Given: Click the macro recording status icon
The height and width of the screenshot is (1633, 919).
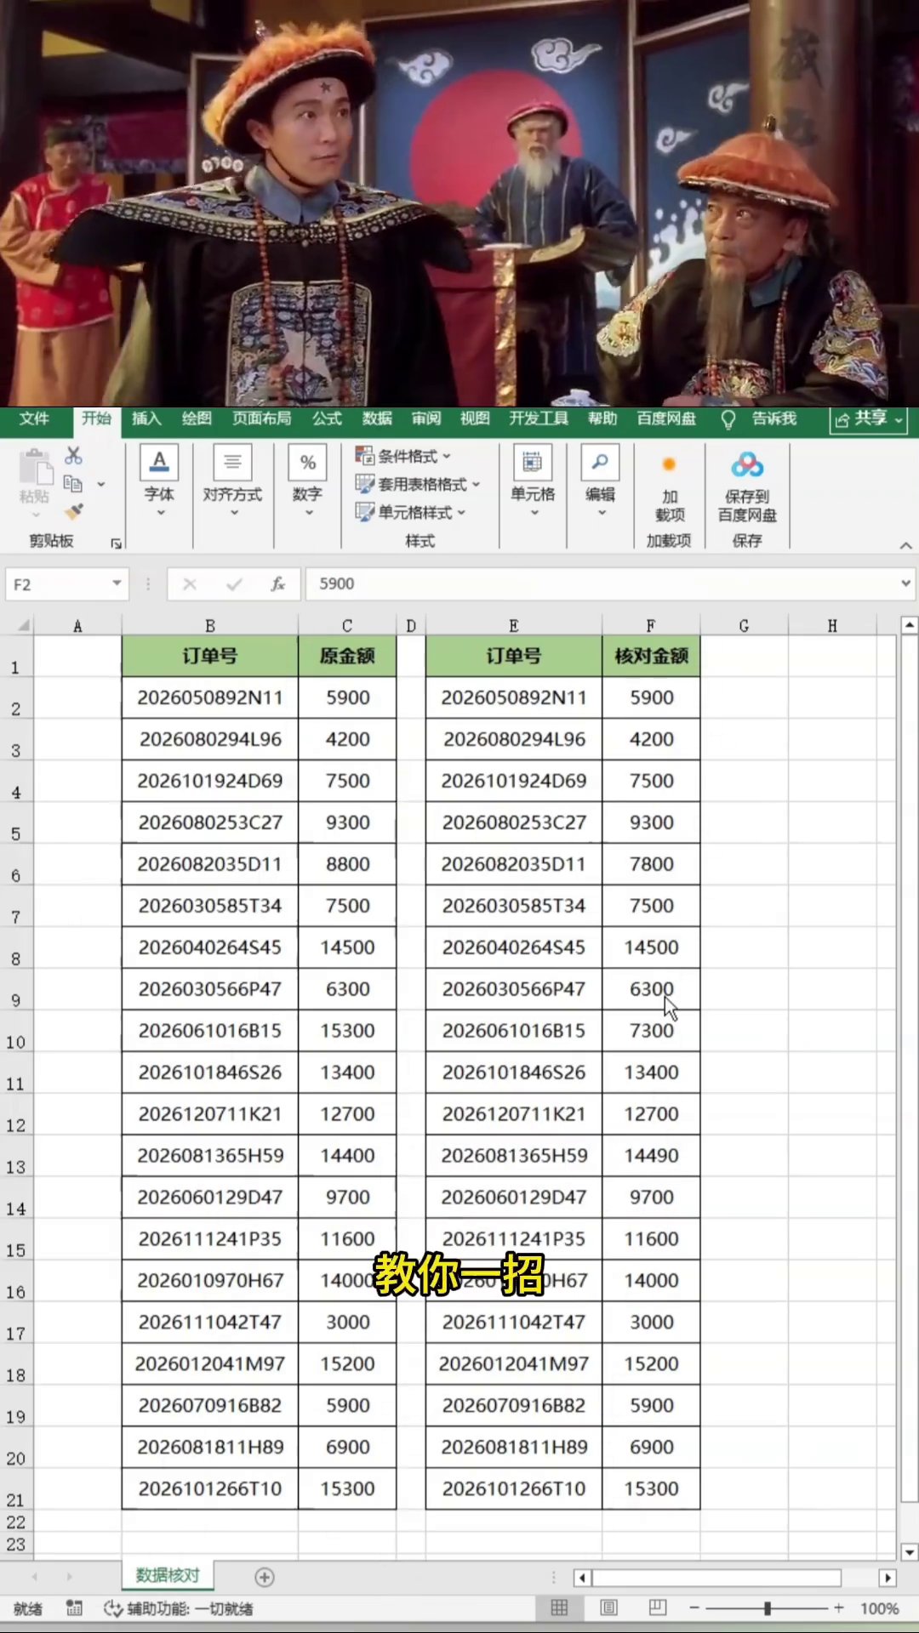Looking at the screenshot, I should [74, 1608].
